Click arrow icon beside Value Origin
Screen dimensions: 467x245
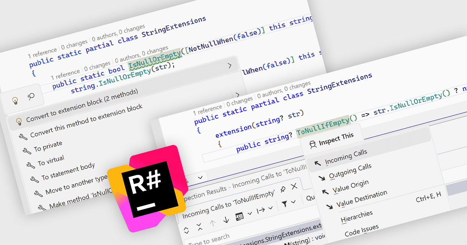coord(325,192)
